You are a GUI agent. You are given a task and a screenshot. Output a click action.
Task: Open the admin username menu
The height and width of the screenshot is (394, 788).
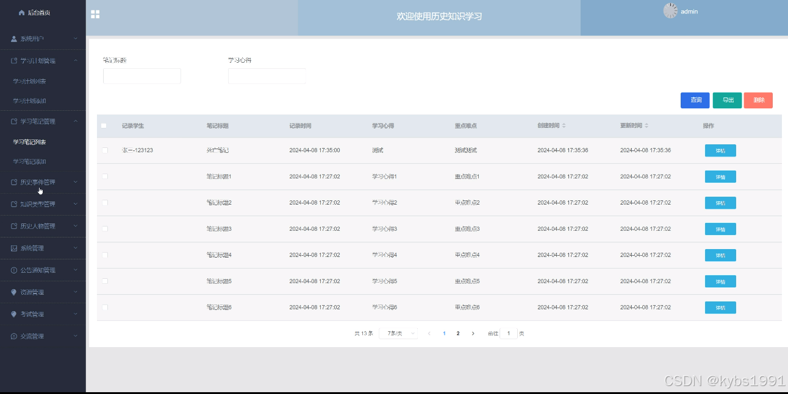689,12
